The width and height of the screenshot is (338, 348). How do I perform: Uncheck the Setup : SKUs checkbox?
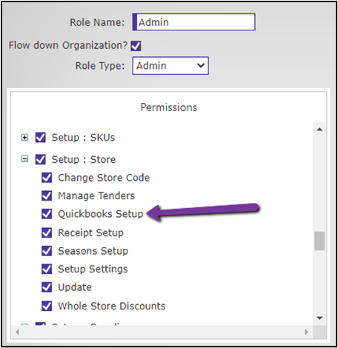41,138
